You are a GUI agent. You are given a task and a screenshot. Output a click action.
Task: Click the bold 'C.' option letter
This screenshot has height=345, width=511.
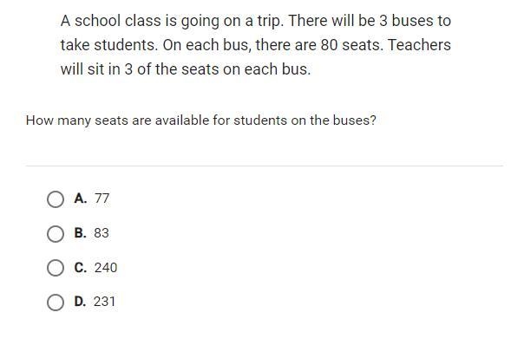tap(81, 268)
